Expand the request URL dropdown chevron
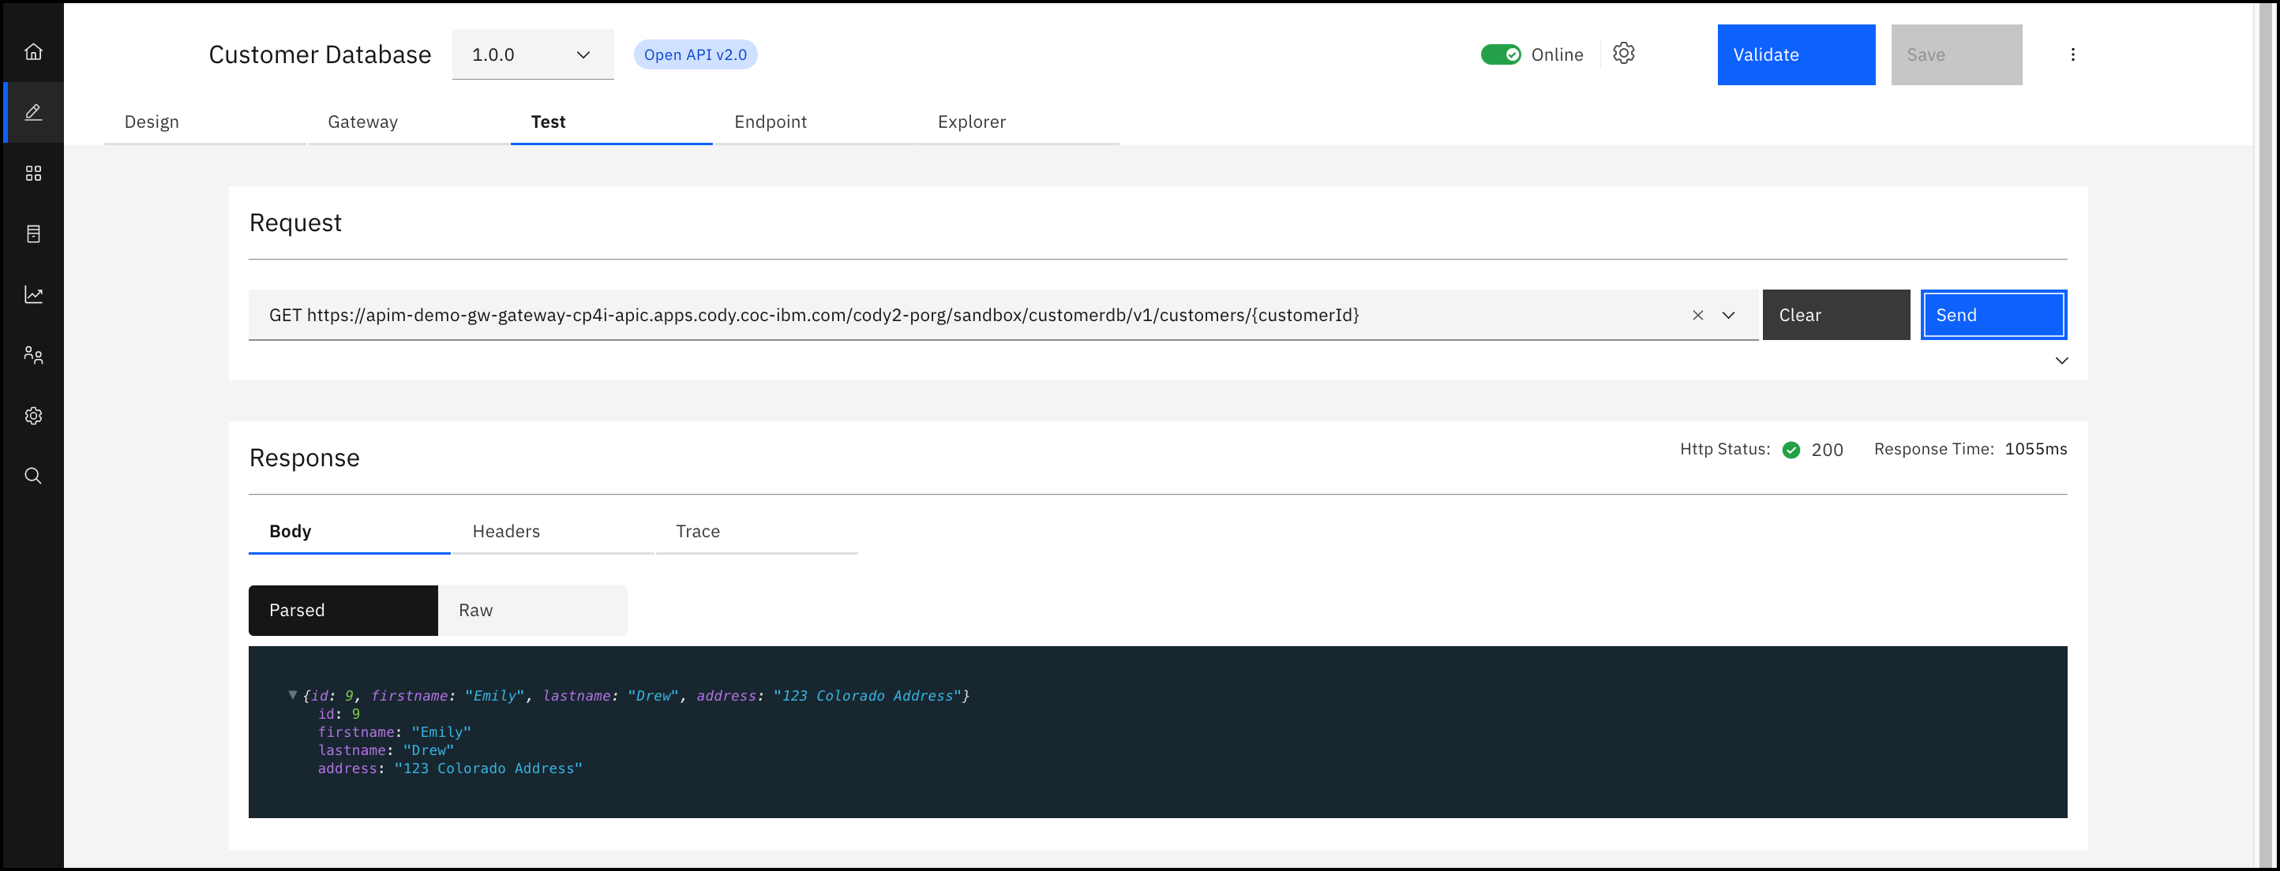 coord(1727,316)
